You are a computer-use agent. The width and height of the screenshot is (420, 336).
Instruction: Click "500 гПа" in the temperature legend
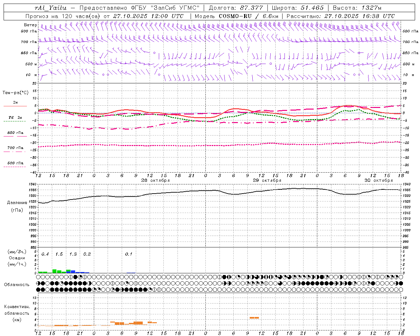pos(15,163)
